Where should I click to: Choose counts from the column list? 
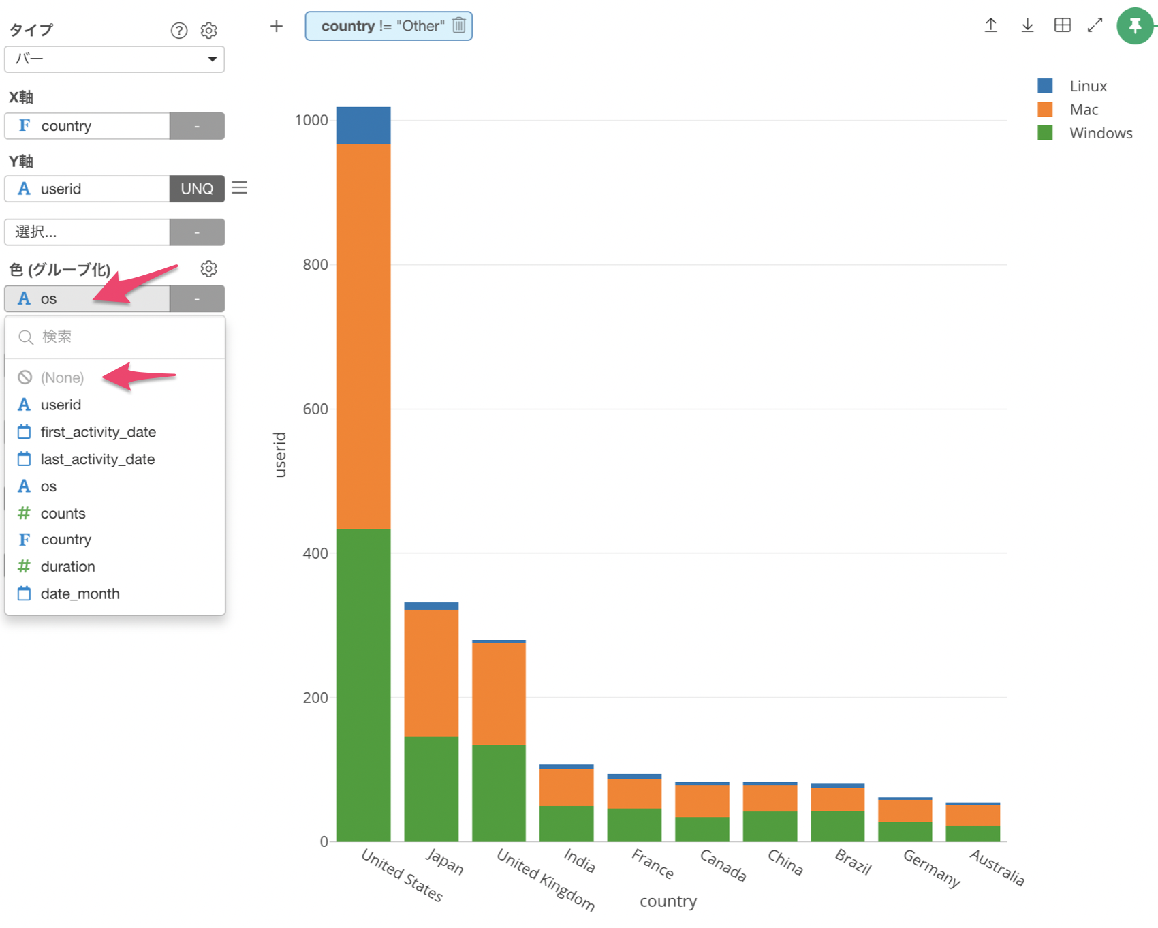click(x=115, y=513)
